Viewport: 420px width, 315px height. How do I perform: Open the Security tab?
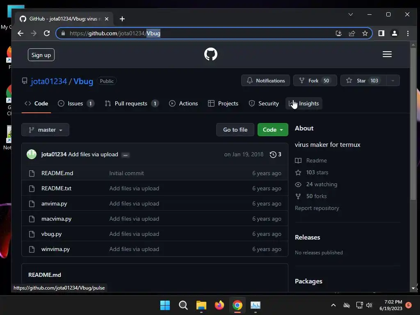point(264,103)
